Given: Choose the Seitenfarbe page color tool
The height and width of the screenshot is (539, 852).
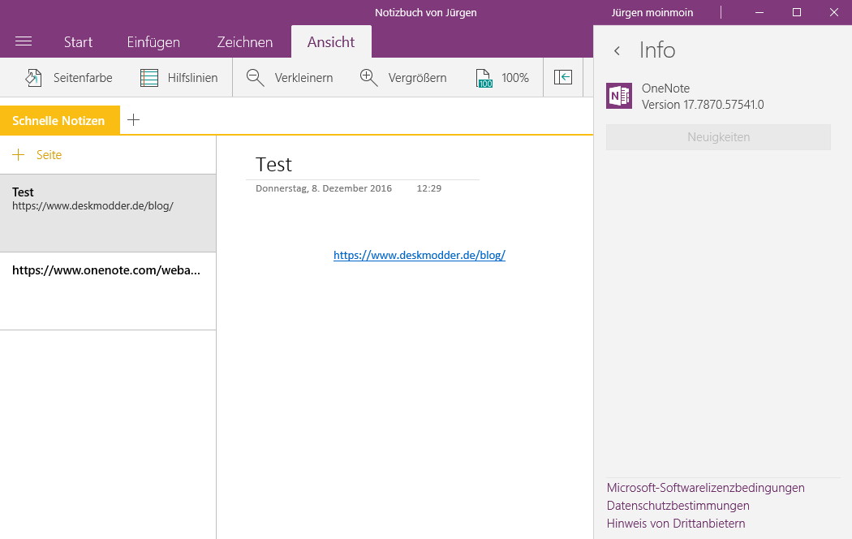Looking at the screenshot, I should 69,78.
